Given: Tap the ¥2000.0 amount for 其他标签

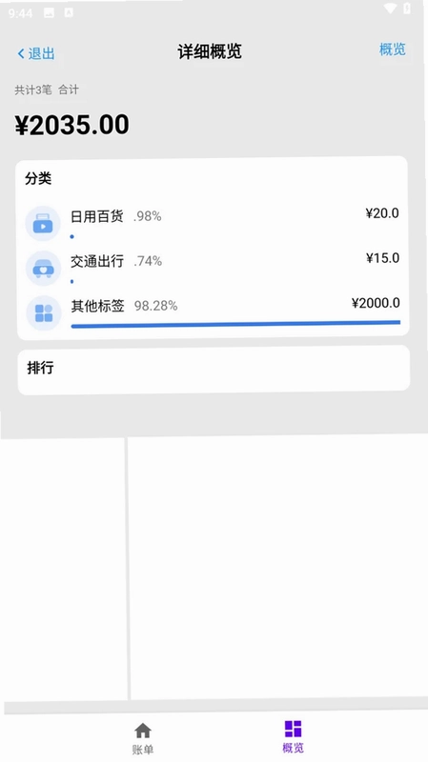Looking at the screenshot, I should pos(376,303).
